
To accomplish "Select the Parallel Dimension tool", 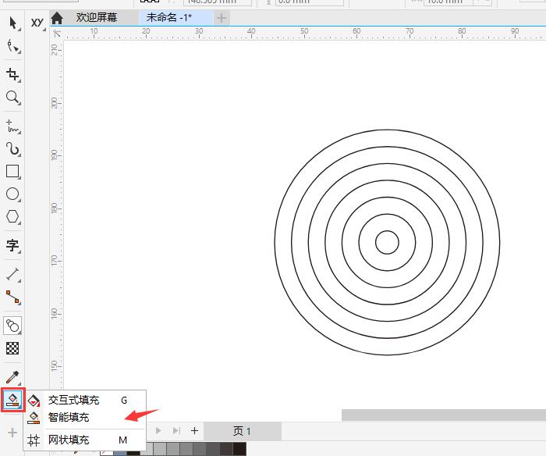I will tap(12, 274).
